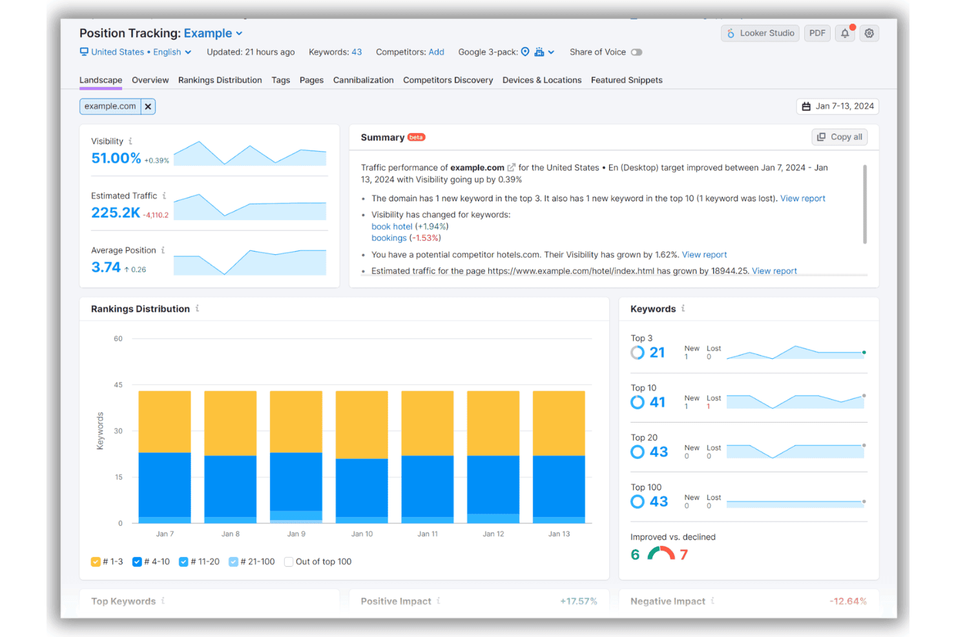
Task: Remove the example.com domain filter
Action: (148, 106)
